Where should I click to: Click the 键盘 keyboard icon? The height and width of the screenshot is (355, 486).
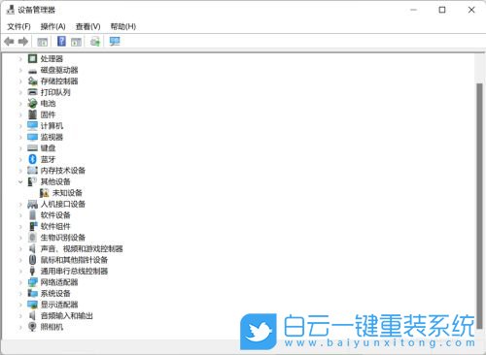[x=32, y=148]
